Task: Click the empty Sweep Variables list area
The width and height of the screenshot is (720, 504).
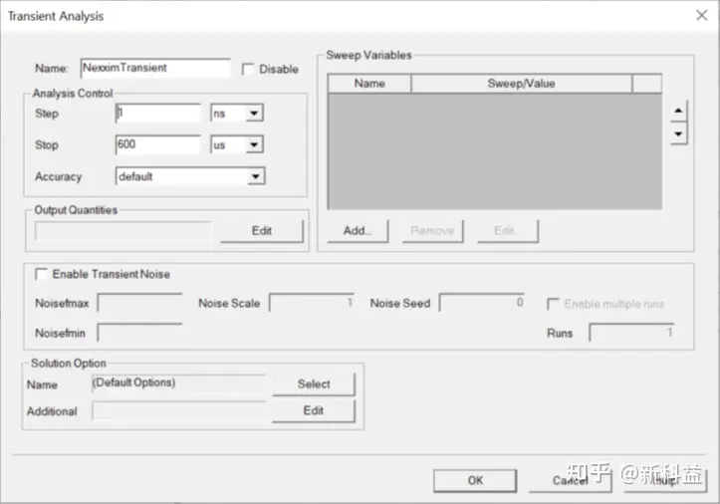Action: [495, 151]
